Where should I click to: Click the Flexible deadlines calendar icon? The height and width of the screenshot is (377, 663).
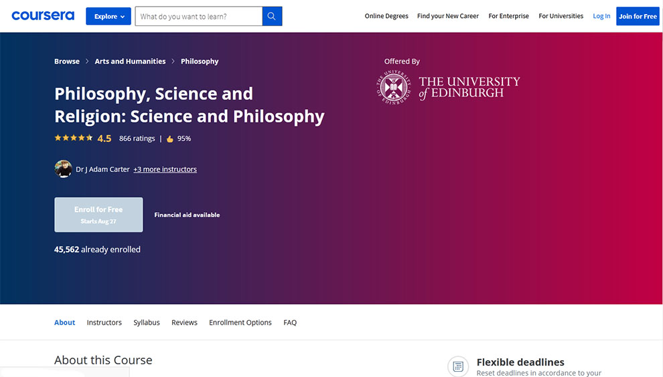pos(458,366)
